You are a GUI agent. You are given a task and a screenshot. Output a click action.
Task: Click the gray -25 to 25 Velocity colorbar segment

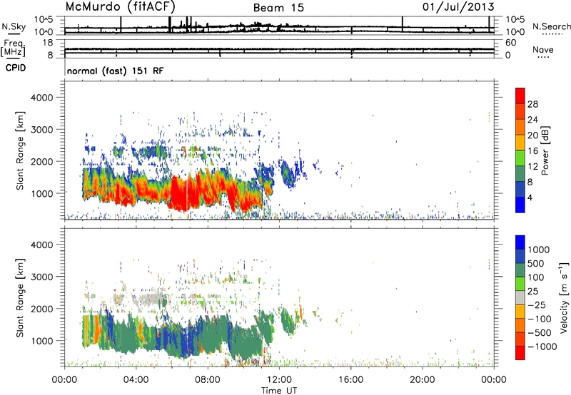tap(520, 297)
